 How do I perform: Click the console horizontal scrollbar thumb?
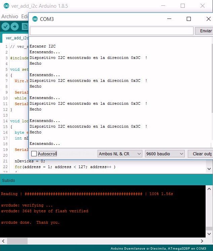click(x=17, y=241)
